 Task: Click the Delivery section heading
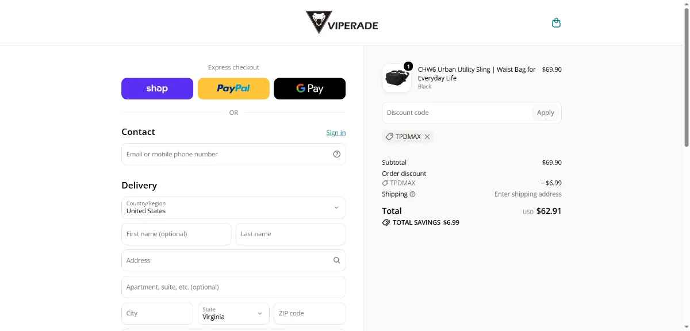click(139, 185)
